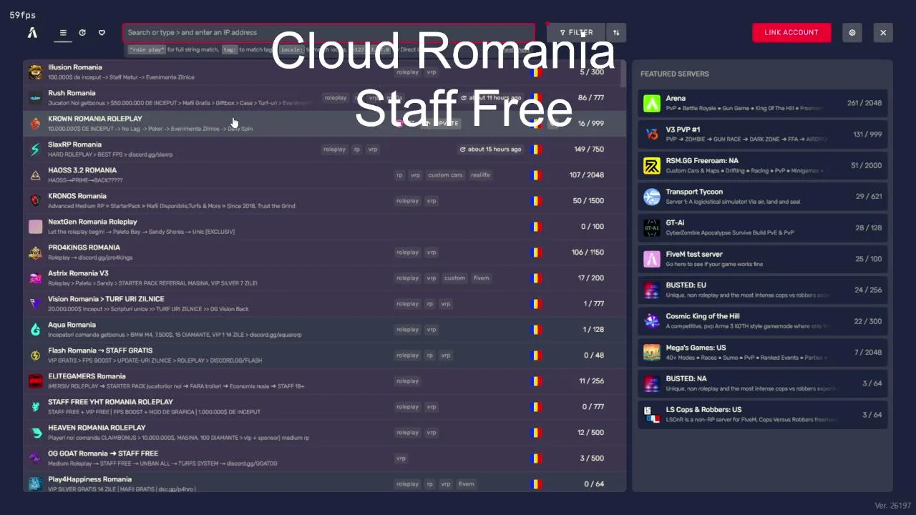916x515 pixels.
Task: Click the ELITEGAMERS Romania server icon
Action: [x=35, y=381]
